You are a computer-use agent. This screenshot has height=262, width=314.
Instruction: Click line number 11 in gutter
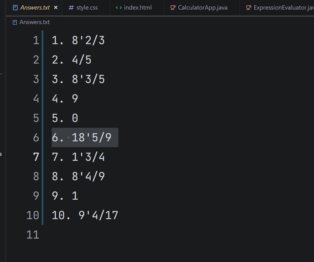33,235
